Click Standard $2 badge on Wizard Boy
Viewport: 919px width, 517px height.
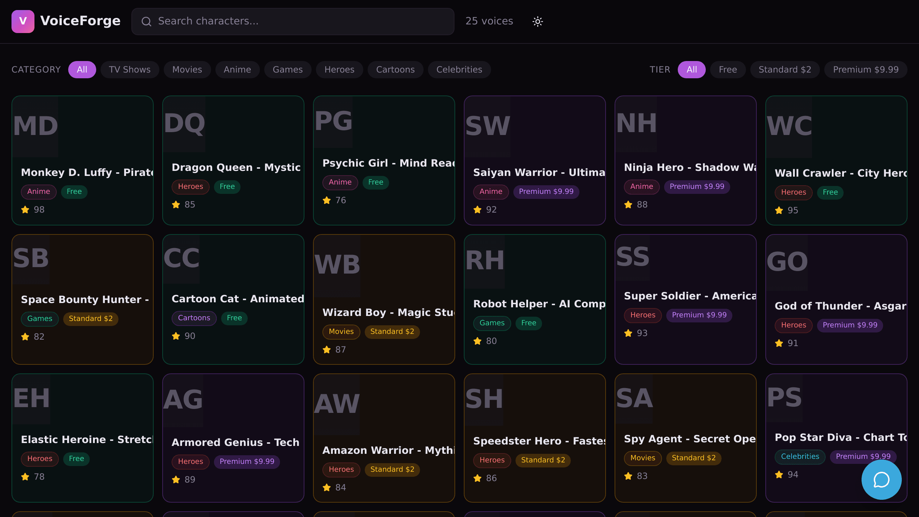pos(392,332)
